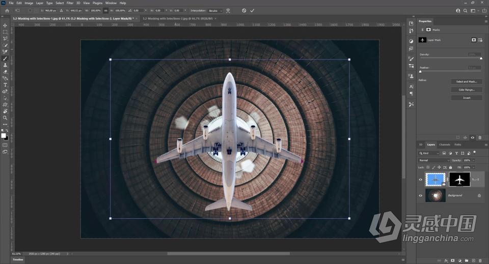Viewport: 489px width, 264px height.
Task: Commit the transform with the checkmark
Action: 252,11
